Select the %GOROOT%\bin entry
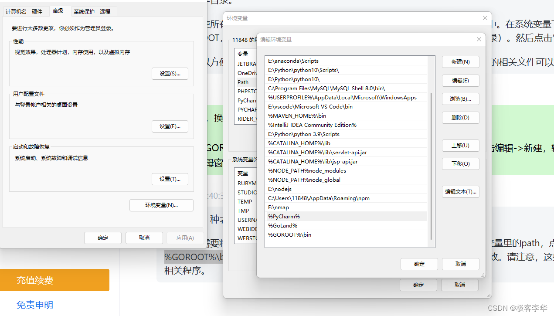This screenshot has height=316, width=554. pos(346,235)
